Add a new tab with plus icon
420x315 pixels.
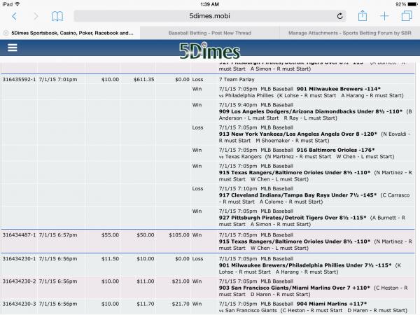point(384,16)
